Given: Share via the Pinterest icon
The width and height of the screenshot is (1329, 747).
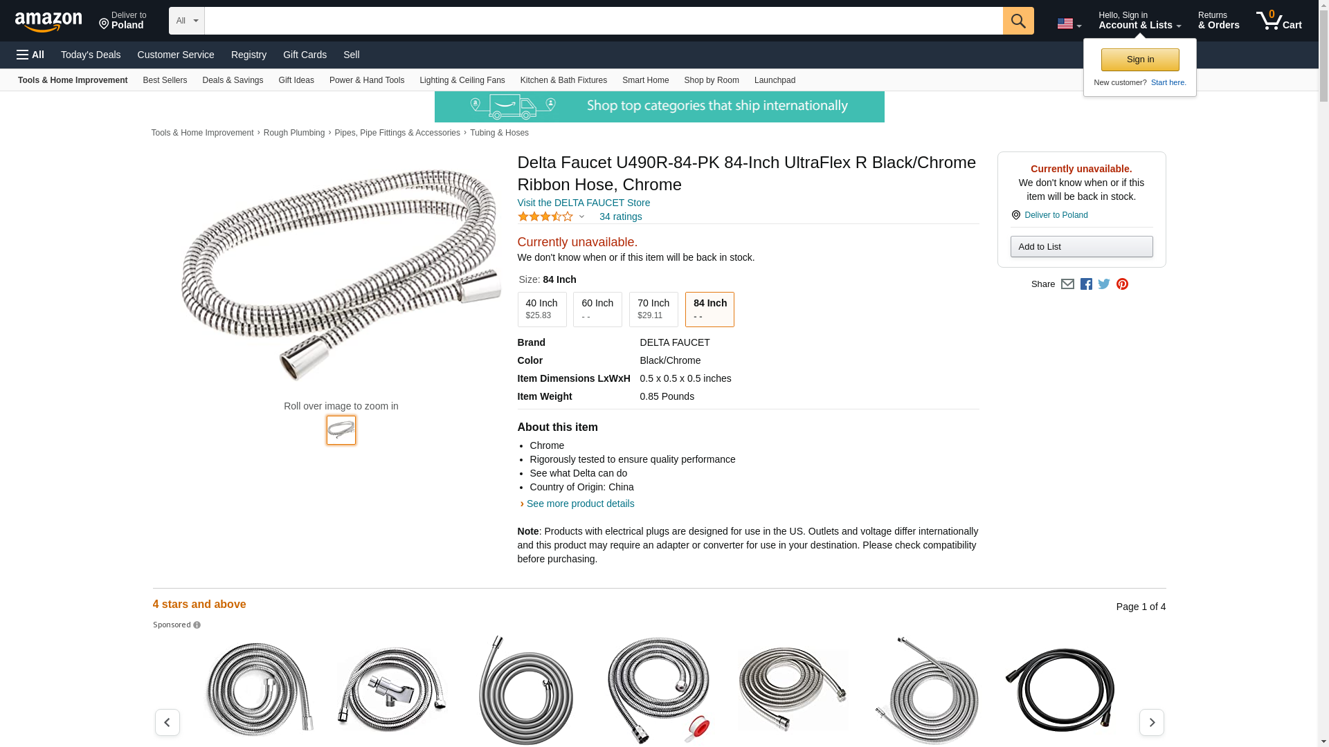Looking at the screenshot, I should 1122,284.
